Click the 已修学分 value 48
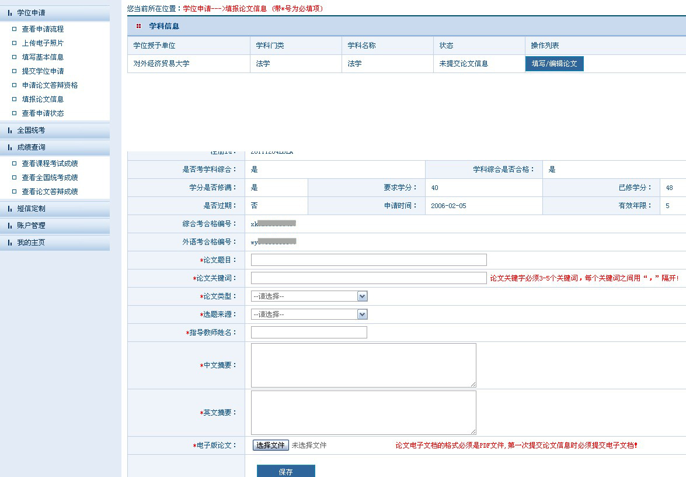This screenshot has height=477, width=686. [670, 188]
